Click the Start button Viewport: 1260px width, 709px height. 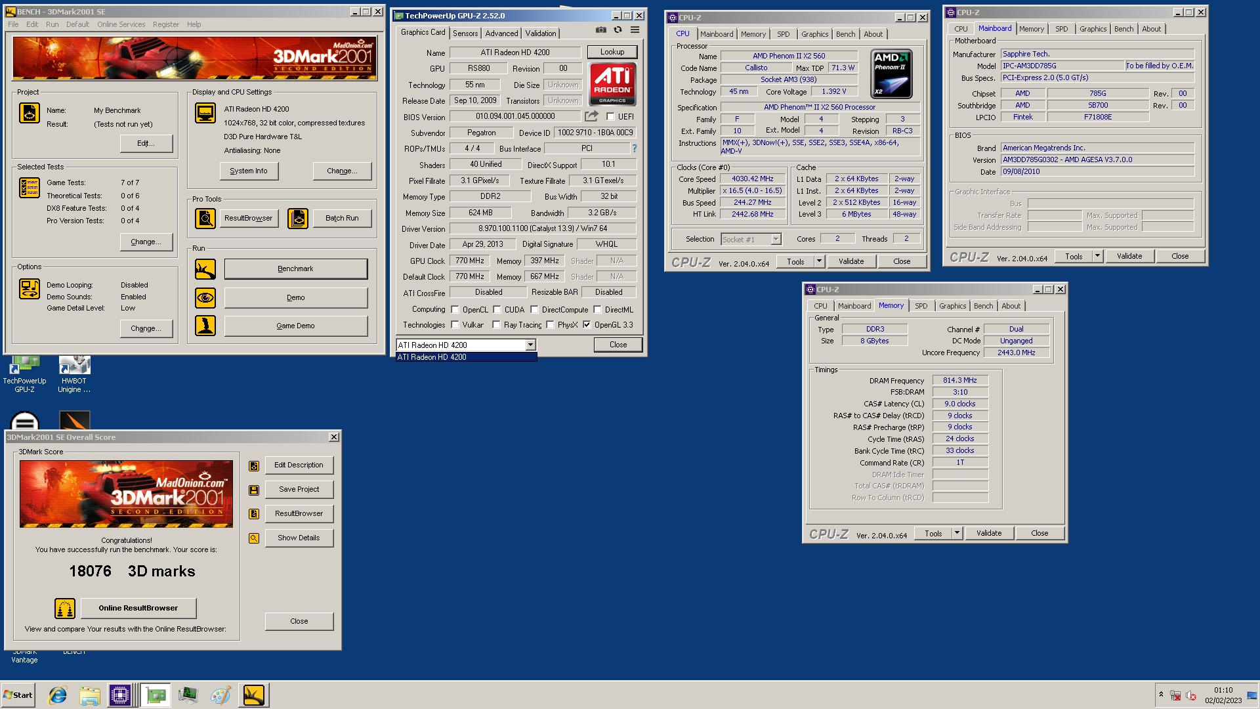click(x=18, y=695)
